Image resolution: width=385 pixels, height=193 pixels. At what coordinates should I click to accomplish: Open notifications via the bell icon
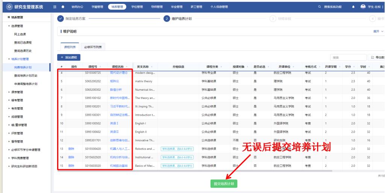pos(353,7)
